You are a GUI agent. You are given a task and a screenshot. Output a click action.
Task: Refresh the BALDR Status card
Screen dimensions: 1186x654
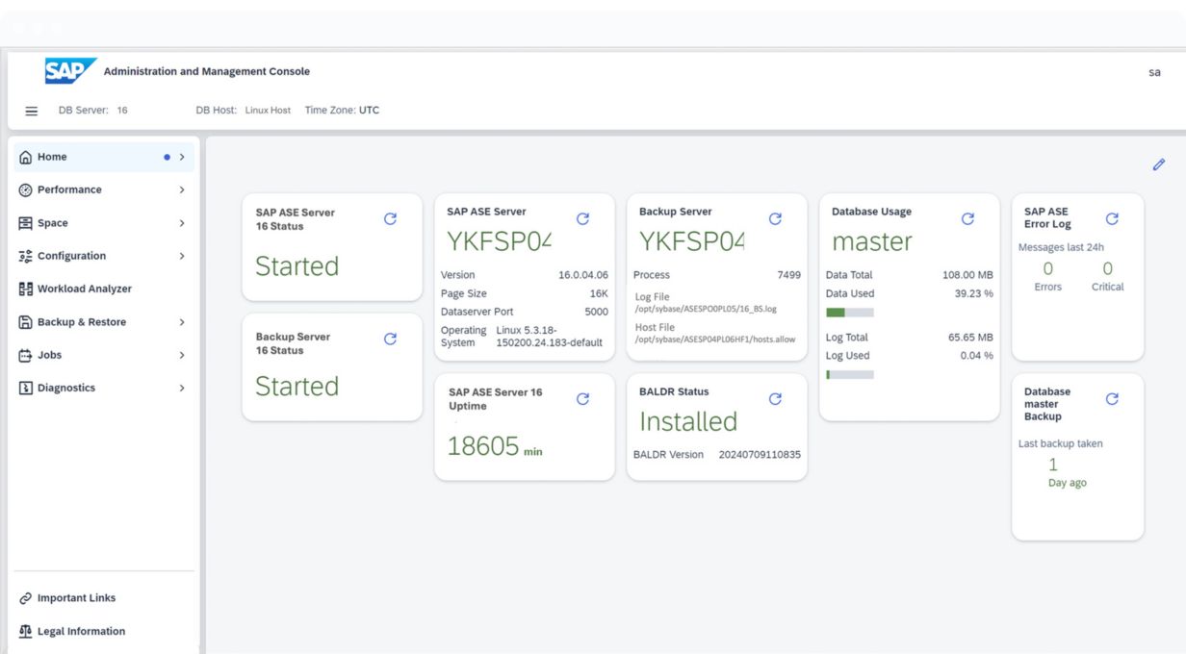click(x=775, y=398)
